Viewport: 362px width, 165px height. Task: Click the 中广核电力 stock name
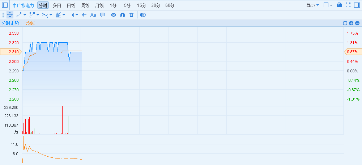(23, 5)
